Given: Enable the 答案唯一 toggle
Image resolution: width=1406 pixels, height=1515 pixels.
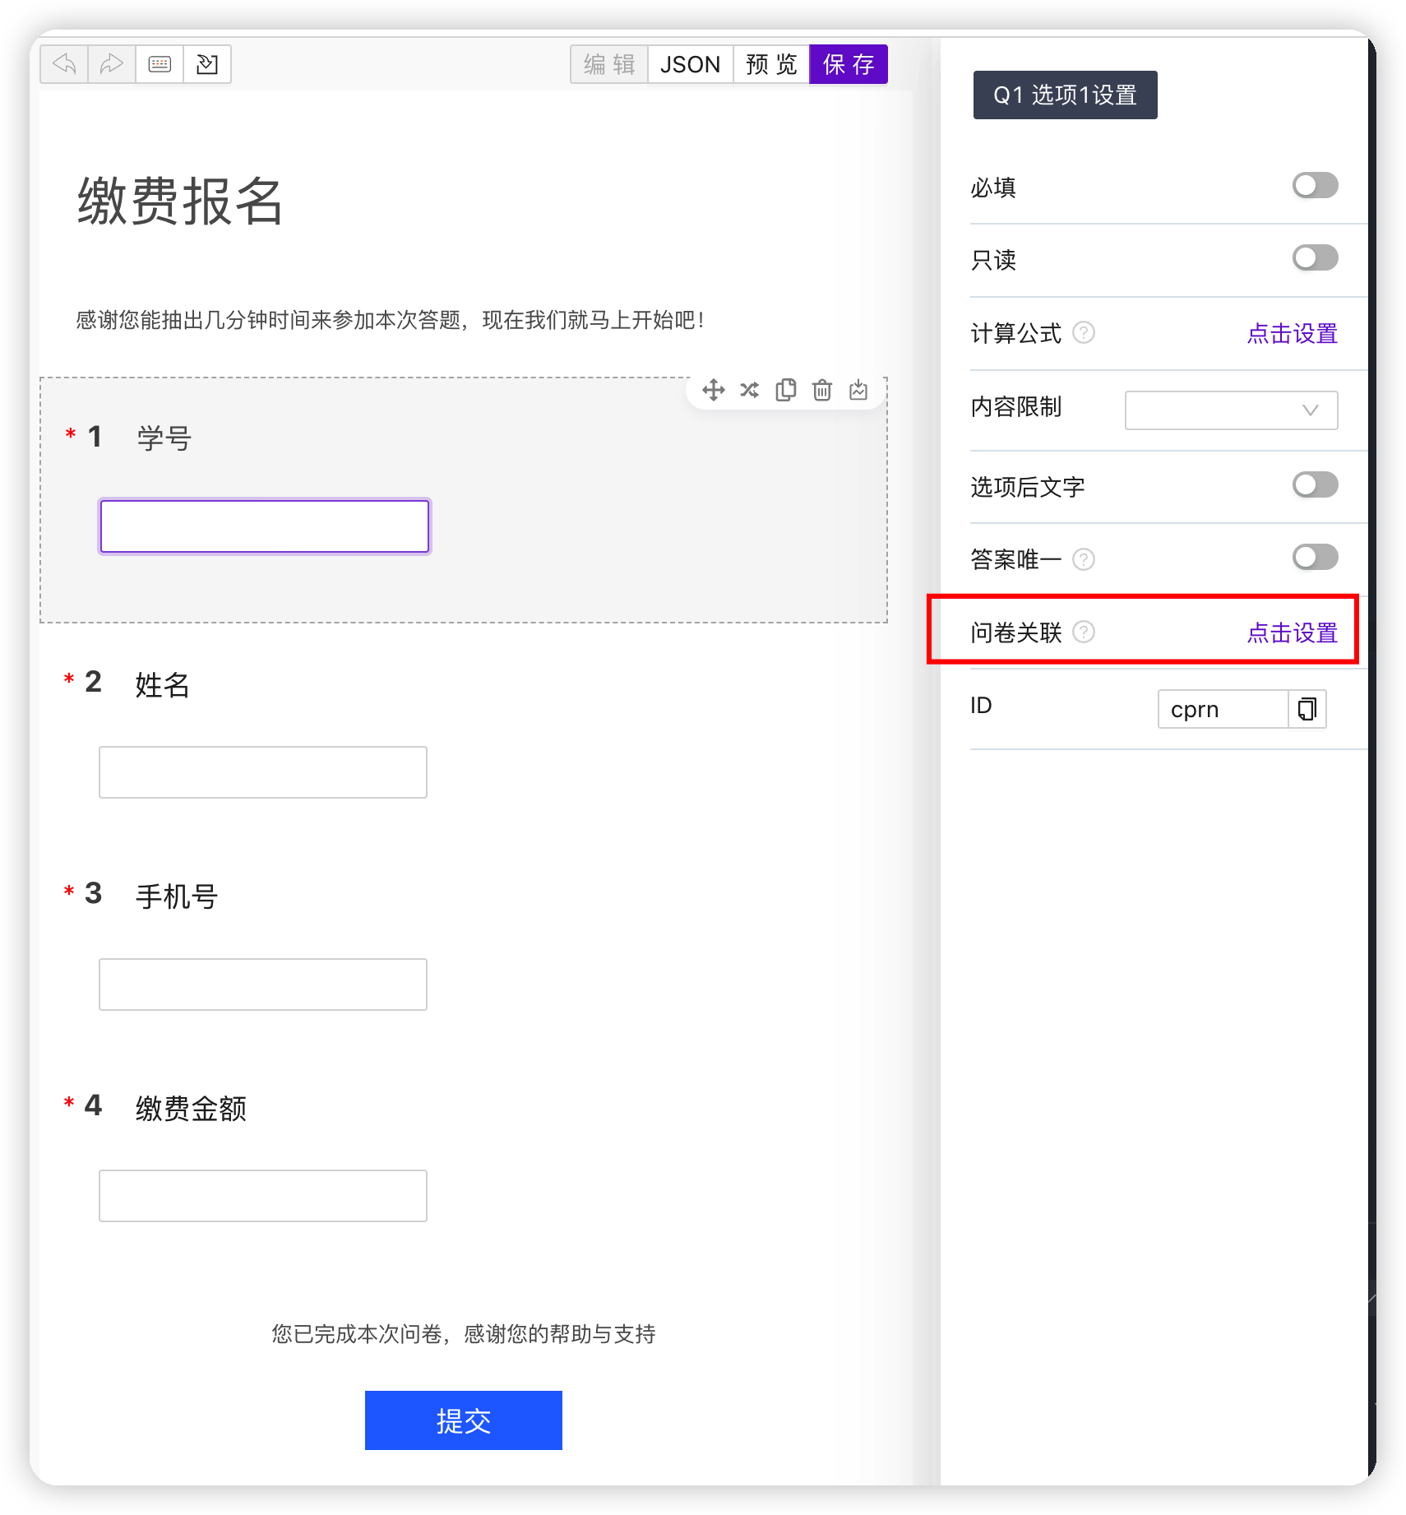Looking at the screenshot, I should (x=1314, y=558).
